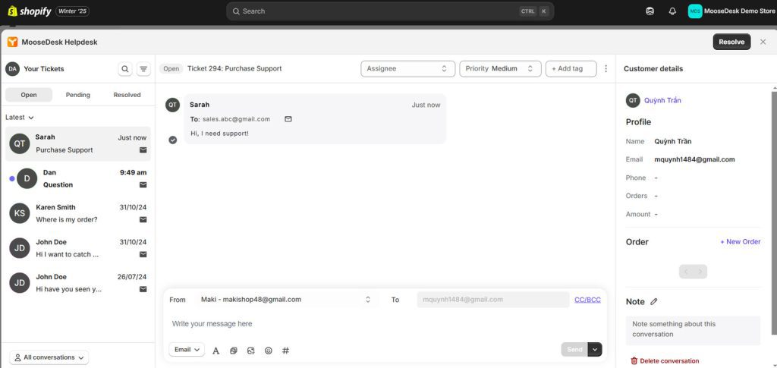The width and height of the screenshot is (777, 368).
Task: Click the D avatar for Dan
Action: 27,179
